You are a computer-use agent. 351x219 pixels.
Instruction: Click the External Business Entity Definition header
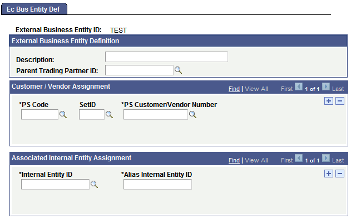coord(178,41)
